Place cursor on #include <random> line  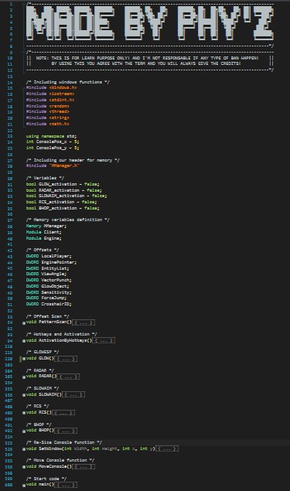point(48,106)
